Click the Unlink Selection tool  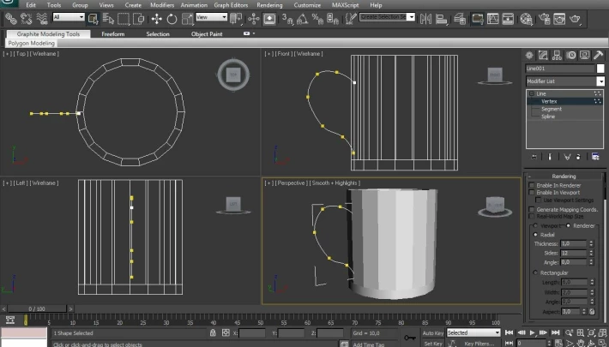tap(26, 18)
